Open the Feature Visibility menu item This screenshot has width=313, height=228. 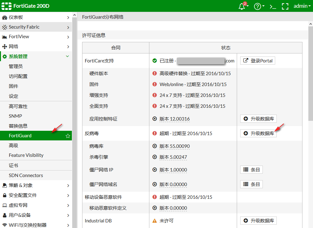36,155
